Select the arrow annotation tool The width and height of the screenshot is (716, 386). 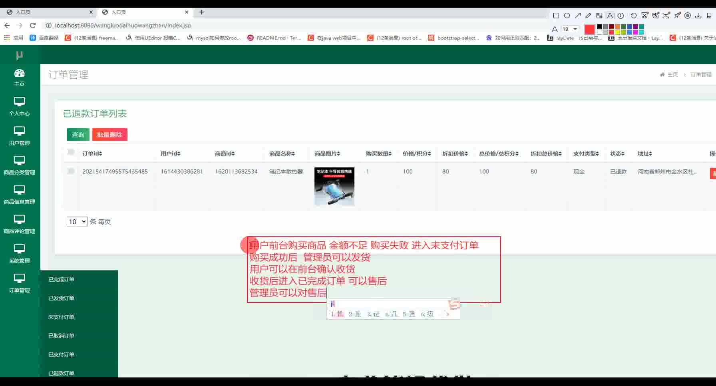point(578,16)
